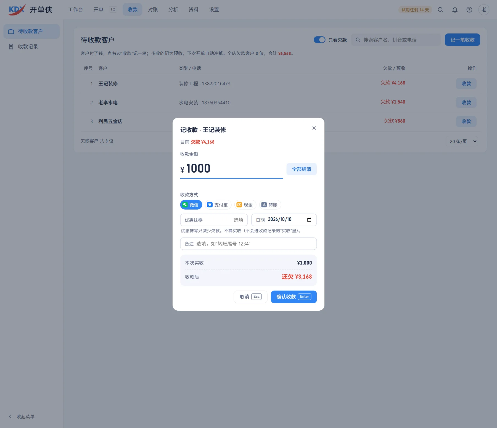Open the 设置 tab
Screen dimensions: 497x428
point(214,10)
